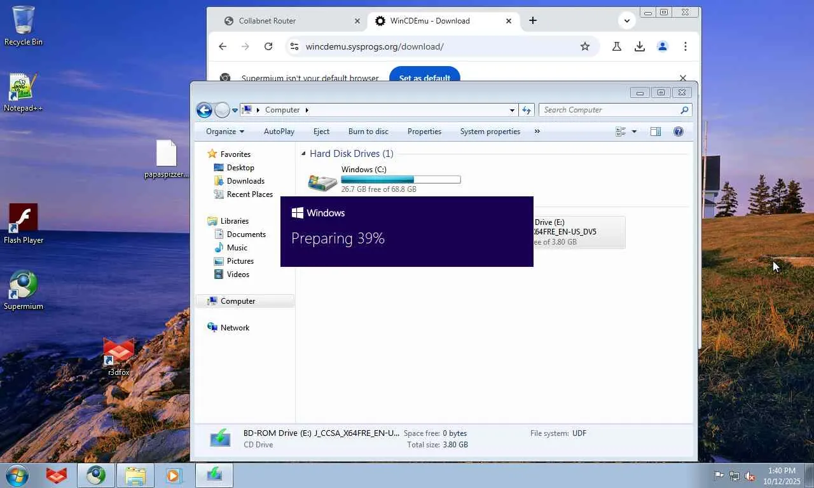This screenshot has width=814, height=488.
Task: Open the Supermium desktop shortcut
Action: tap(24, 290)
